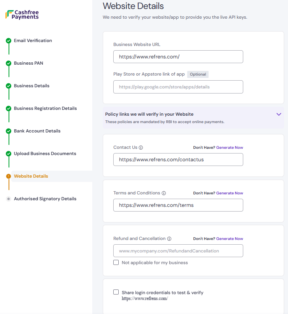Image resolution: width=288 pixels, height=314 pixels.
Task: Open Upload Business Documents step
Action: pyautogui.click(x=45, y=154)
